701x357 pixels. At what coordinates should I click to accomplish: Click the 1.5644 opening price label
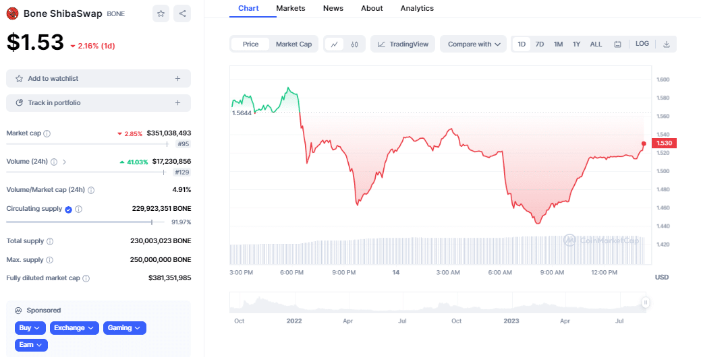click(242, 113)
